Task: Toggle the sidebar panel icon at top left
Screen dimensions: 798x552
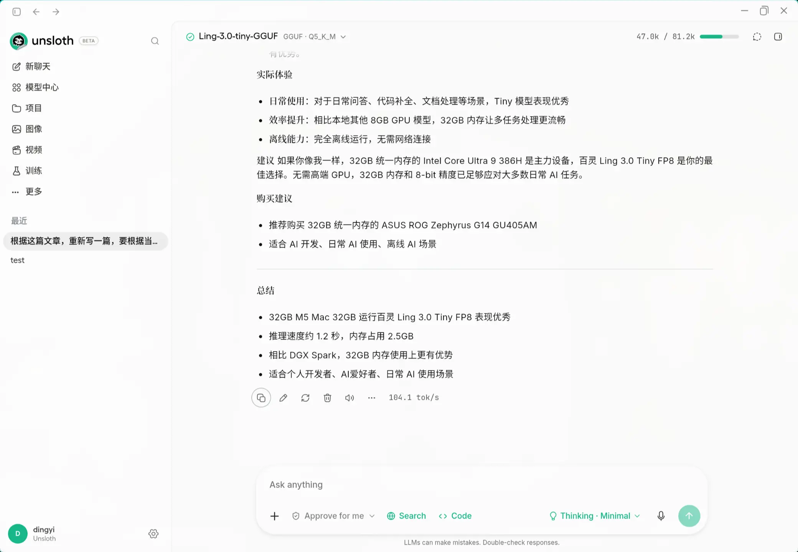Action: point(16,12)
